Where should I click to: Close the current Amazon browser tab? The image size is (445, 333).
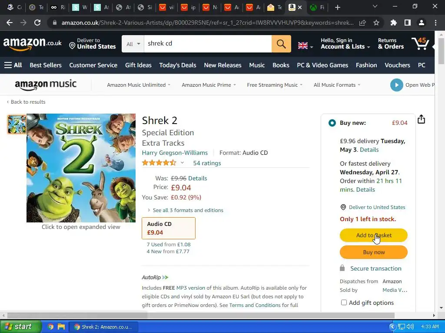click(300, 7)
